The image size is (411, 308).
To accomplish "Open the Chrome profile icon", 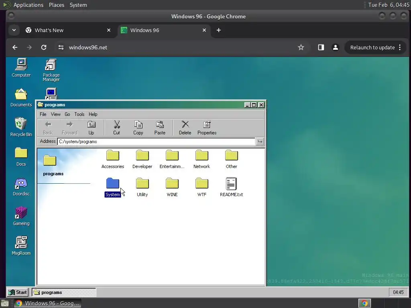I will [x=335, y=47].
